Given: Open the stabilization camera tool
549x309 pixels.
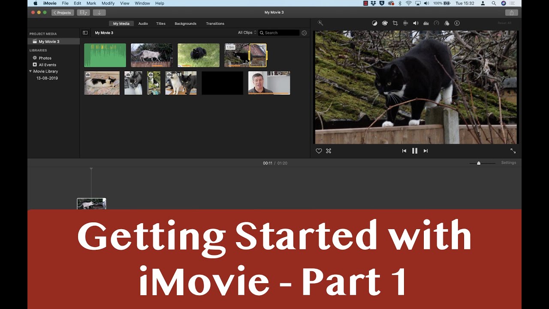Looking at the screenshot, I should [x=405, y=23].
